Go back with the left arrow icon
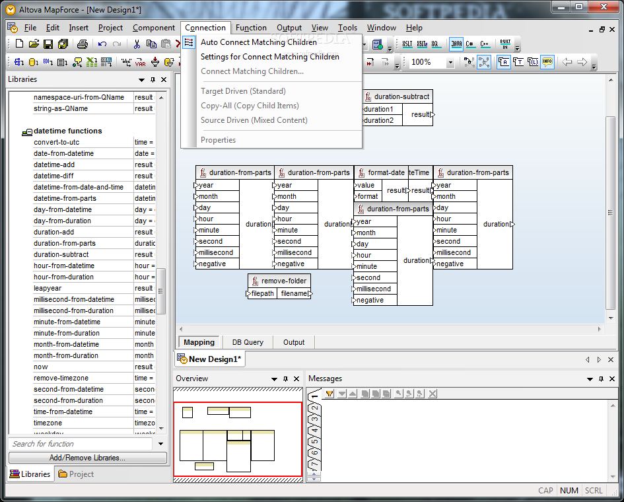The height and width of the screenshot is (502, 624). coord(567,62)
